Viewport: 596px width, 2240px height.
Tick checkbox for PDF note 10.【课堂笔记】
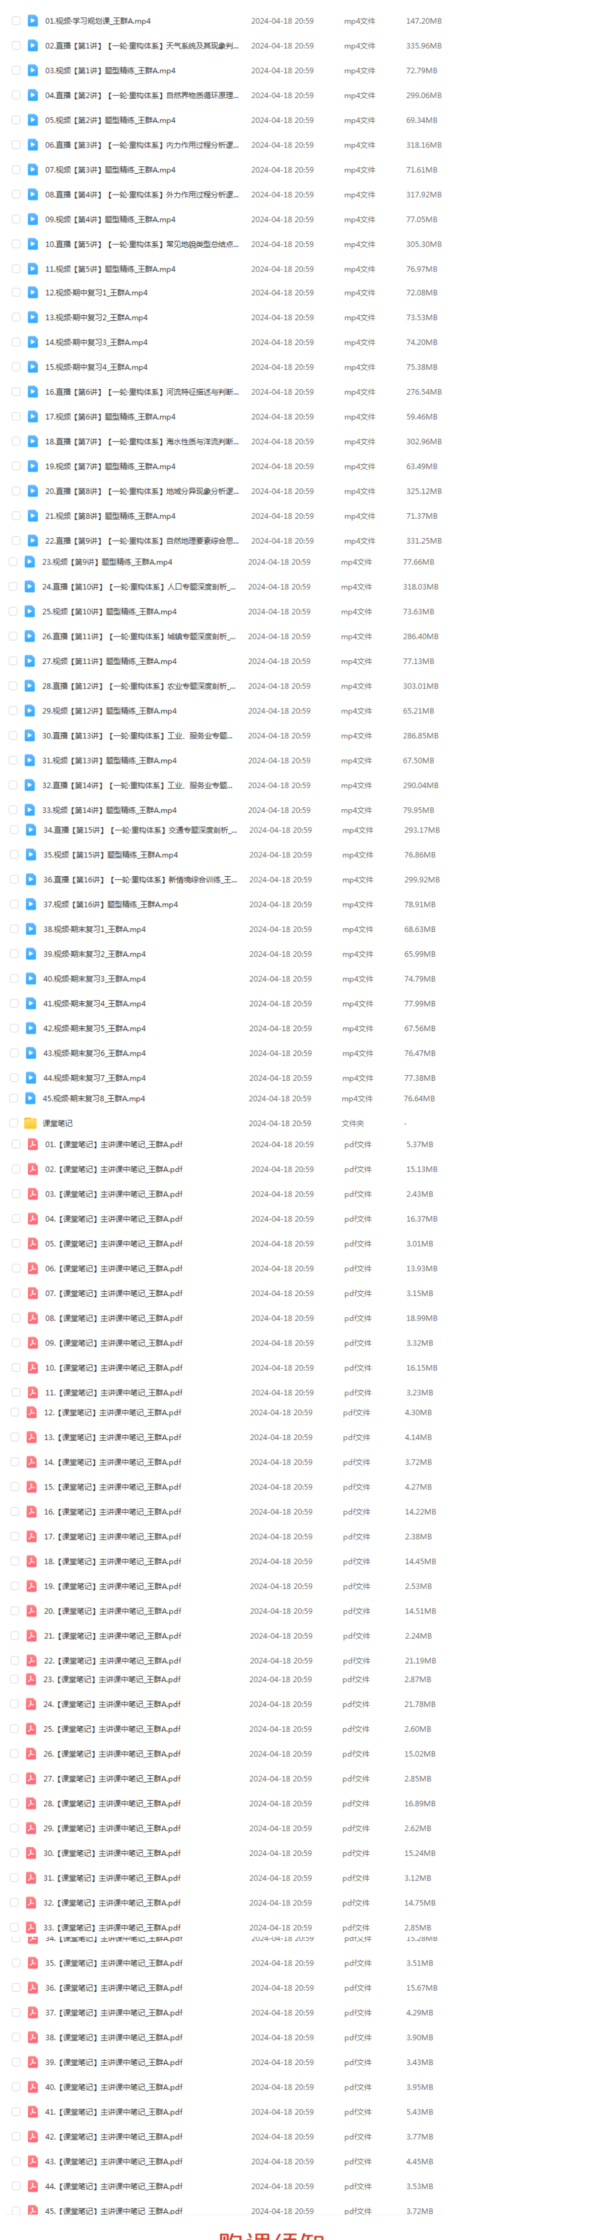coord(16,1369)
